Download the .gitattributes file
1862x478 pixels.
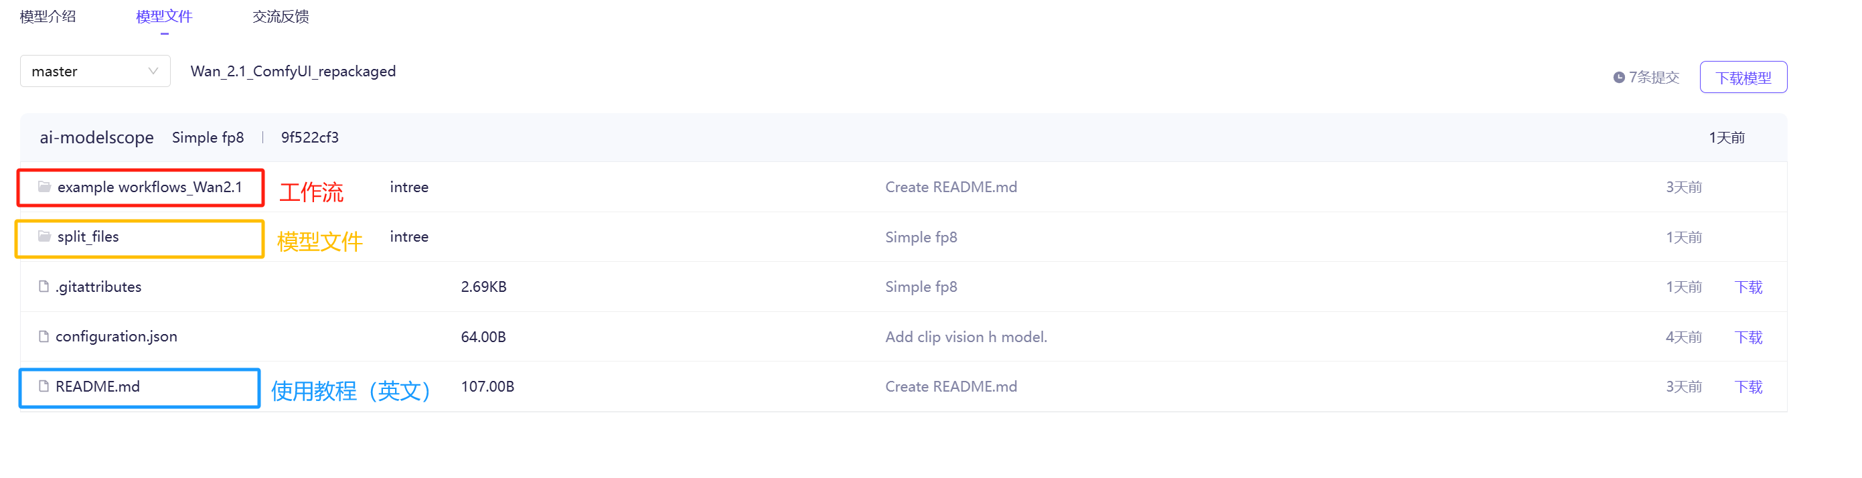[x=1748, y=287]
